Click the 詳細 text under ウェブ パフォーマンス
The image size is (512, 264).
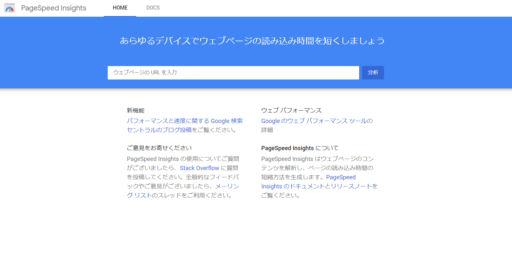coord(267,130)
